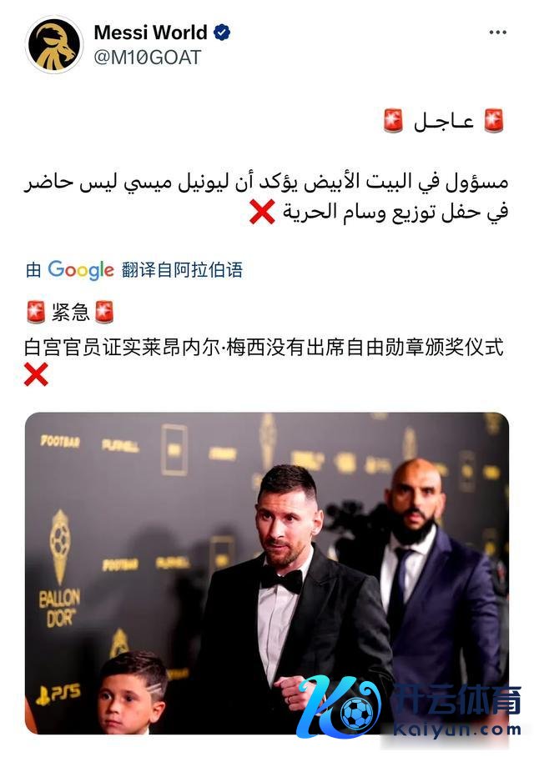This screenshot has width=534, height=757.
Task: Click the red cross in Arabic text
Action: 262,212
